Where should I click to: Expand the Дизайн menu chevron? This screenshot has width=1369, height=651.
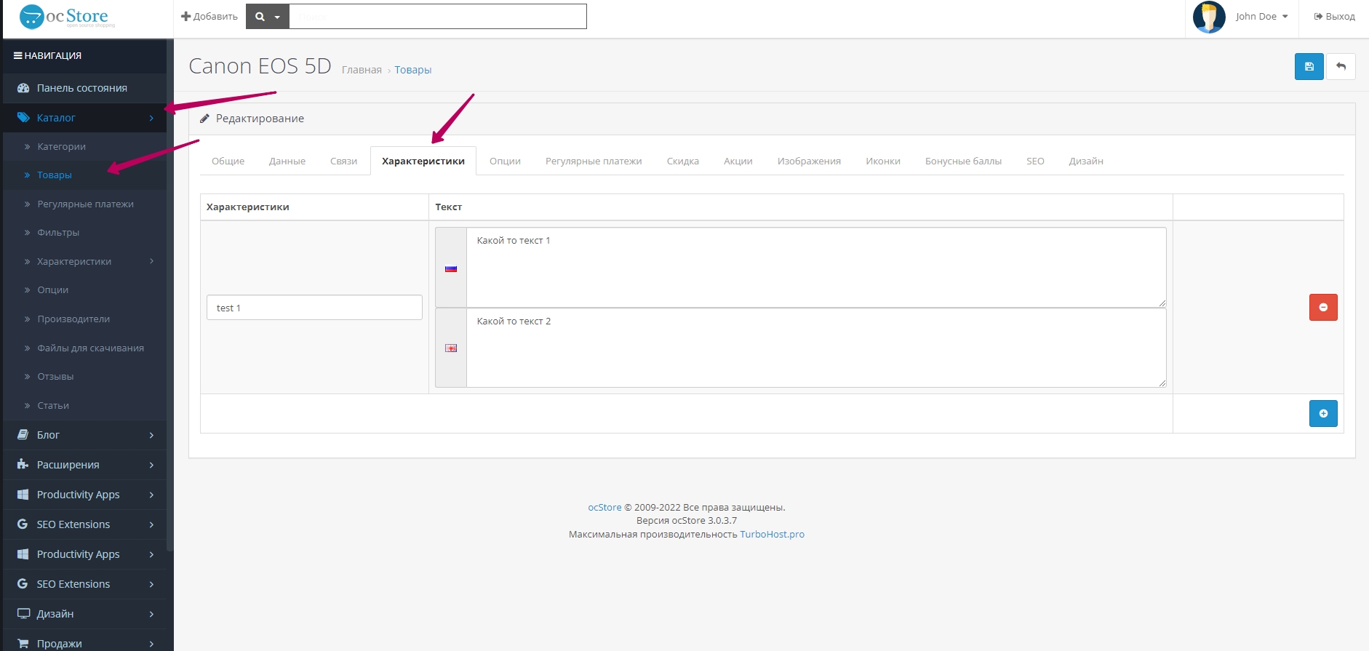[x=151, y=614]
